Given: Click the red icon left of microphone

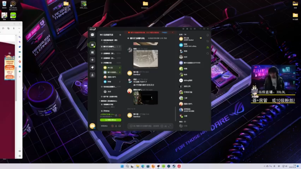Looking at the screenshot, I should coord(112,126).
